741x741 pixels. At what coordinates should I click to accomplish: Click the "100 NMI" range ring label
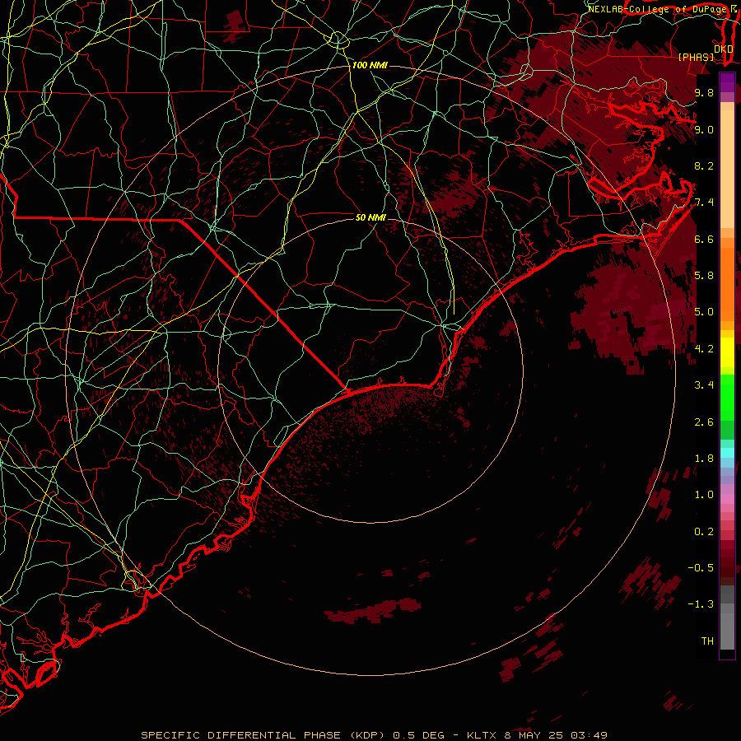tap(370, 65)
